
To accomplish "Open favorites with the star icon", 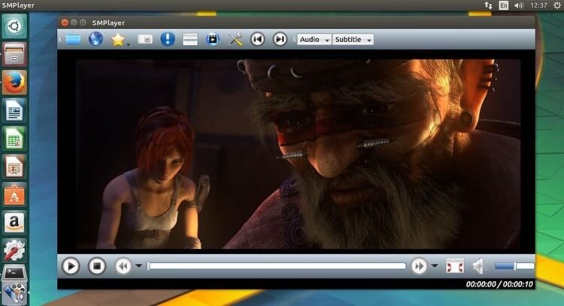I will click(x=118, y=40).
